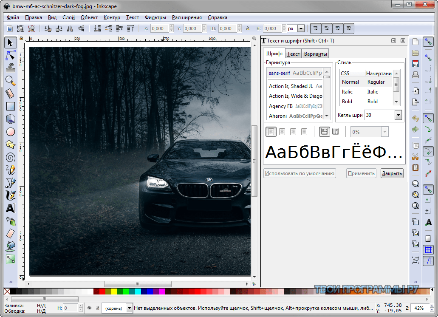Viewport: 438px width, 317px height.
Task: Select the Spiral tool
Action: (10, 157)
